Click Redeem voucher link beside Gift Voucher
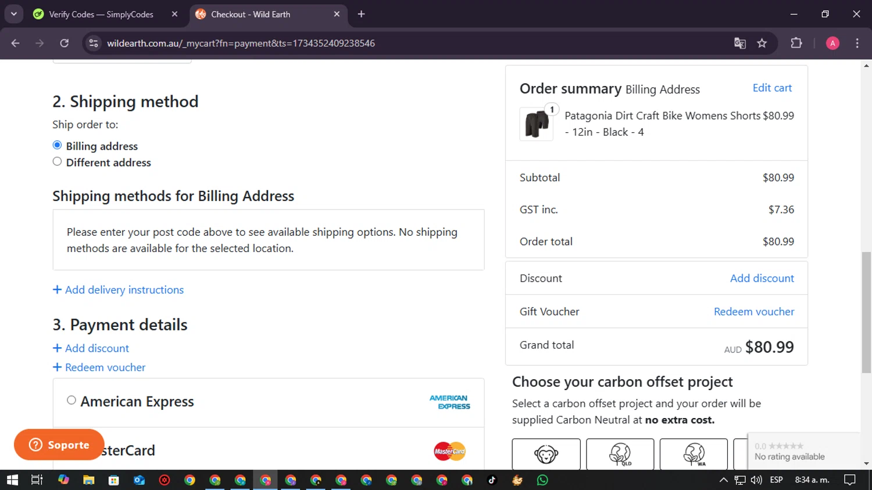This screenshot has width=872, height=490. click(x=753, y=312)
